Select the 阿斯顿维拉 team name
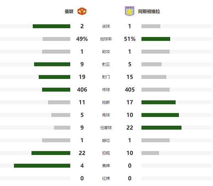The height and width of the screenshot is (186, 213). 148,11
